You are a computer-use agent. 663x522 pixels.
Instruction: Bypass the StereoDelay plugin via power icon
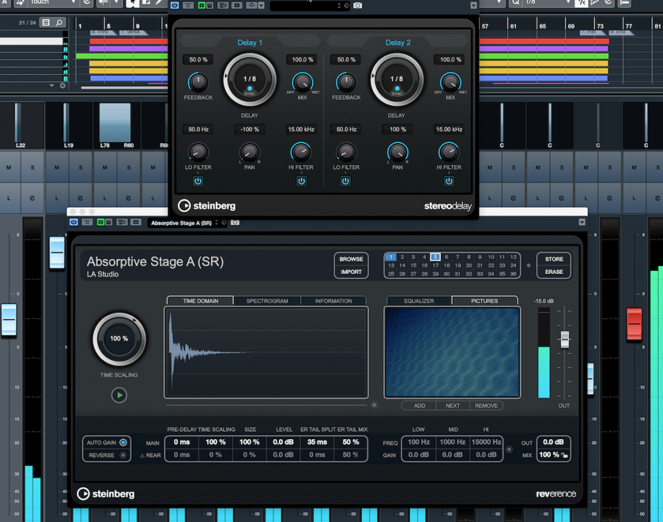point(175,5)
